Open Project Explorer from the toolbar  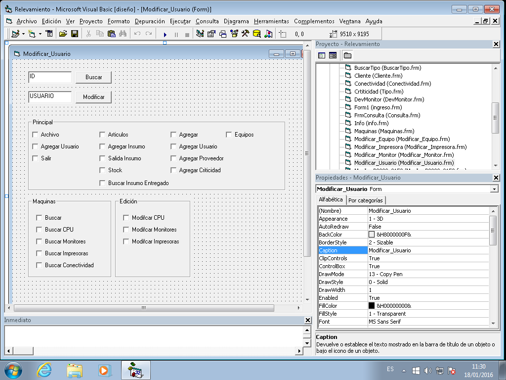click(x=200, y=34)
